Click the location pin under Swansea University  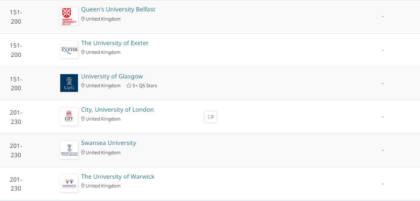(83, 153)
